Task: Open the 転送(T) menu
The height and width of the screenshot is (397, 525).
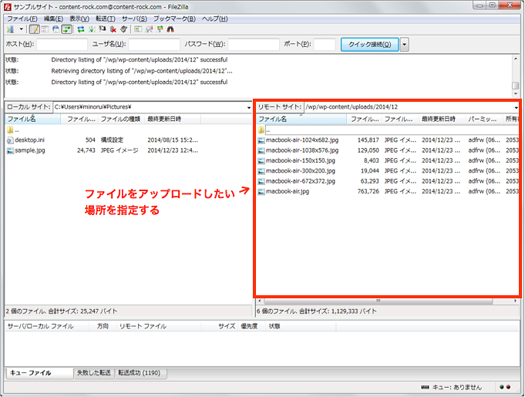Action: tap(106, 19)
